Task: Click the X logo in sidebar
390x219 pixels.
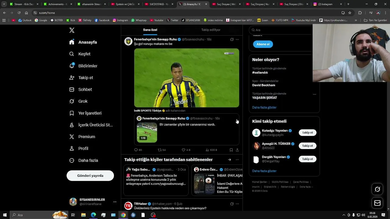Action: click(72, 30)
